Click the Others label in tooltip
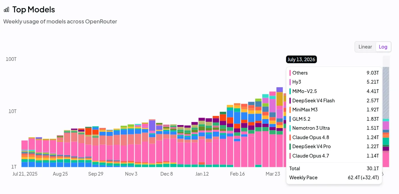Image resolution: width=399 pixels, height=194 pixels. click(x=300, y=73)
